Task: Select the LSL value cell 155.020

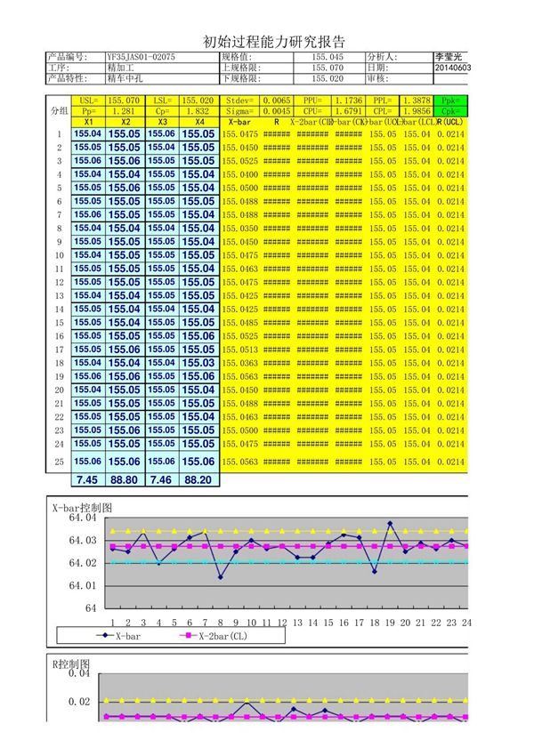Action: click(x=198, y=101)
